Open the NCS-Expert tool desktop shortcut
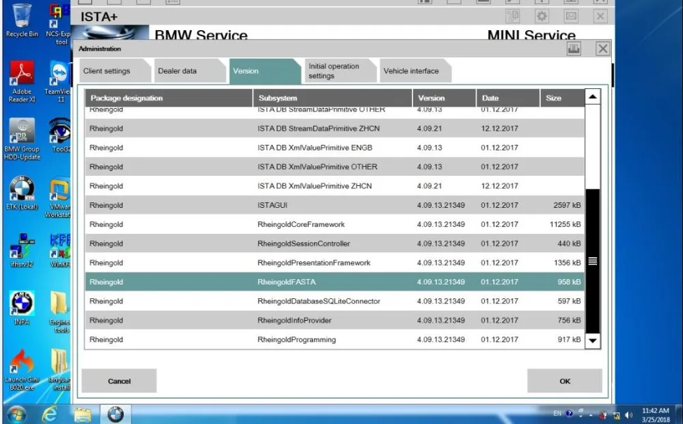 click(x=58, y=25)
